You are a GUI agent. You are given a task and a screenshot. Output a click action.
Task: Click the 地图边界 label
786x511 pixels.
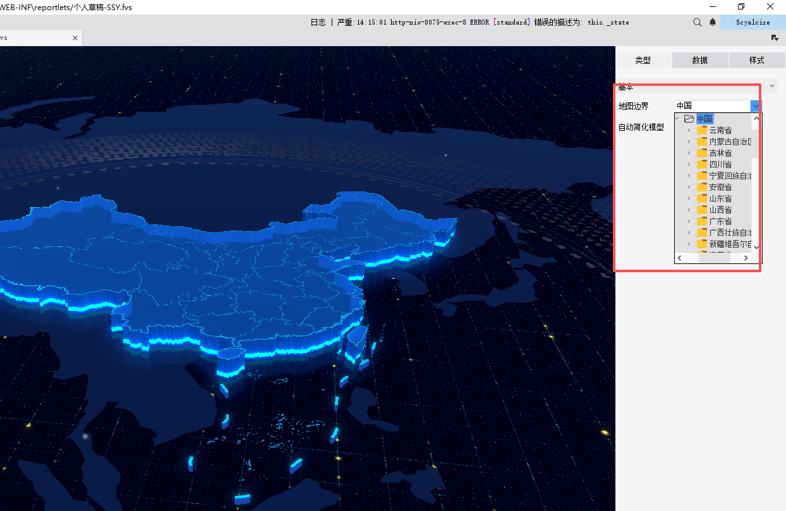(633, 106)
